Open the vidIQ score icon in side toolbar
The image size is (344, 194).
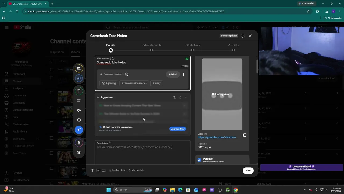click(79, 68)
